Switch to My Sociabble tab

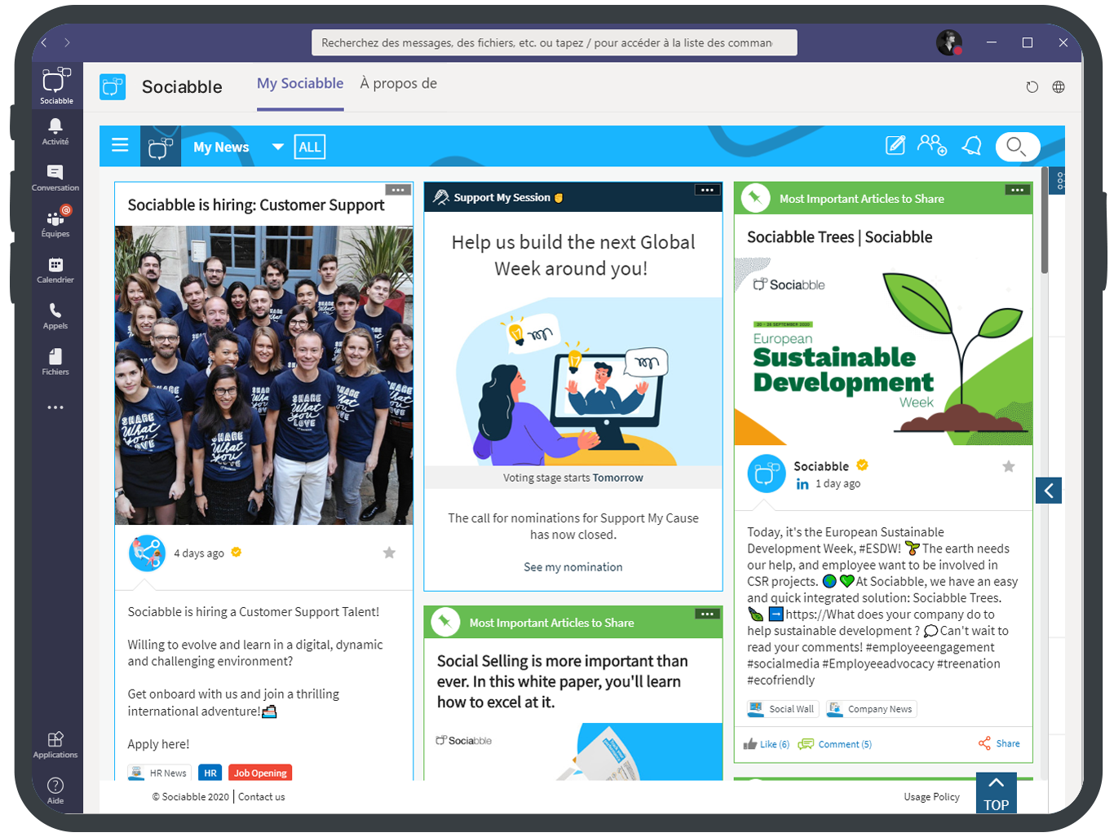click(x=300, y=84)
